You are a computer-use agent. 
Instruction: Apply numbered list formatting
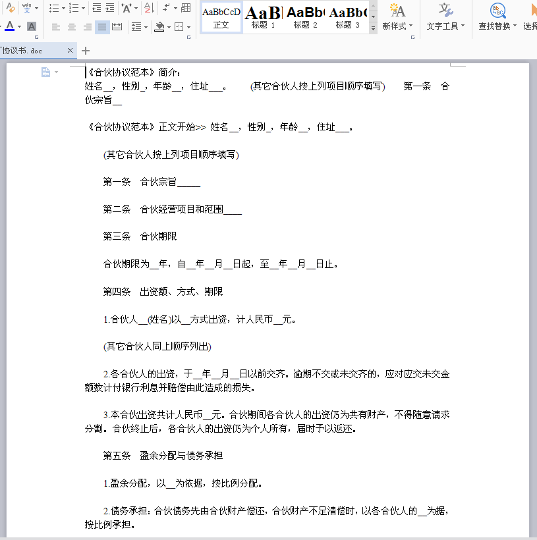point(74,8)
